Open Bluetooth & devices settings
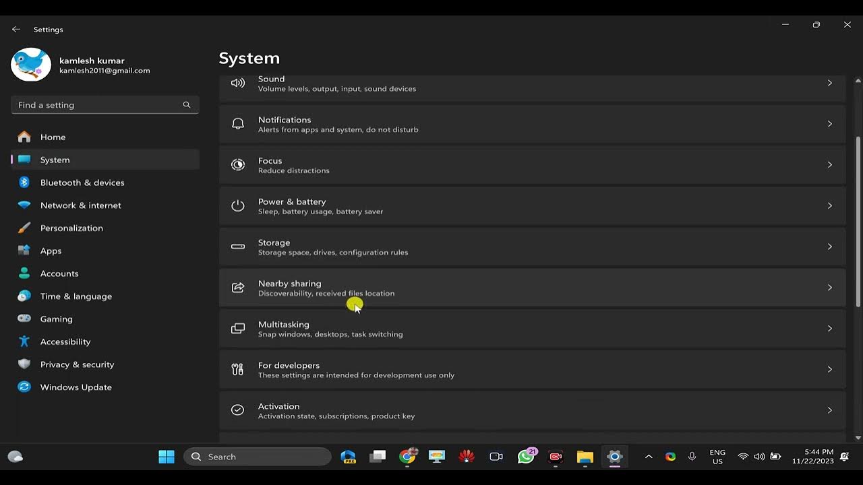Image resolution: width=863 pixels, height=485 pixels. point(105,183)
